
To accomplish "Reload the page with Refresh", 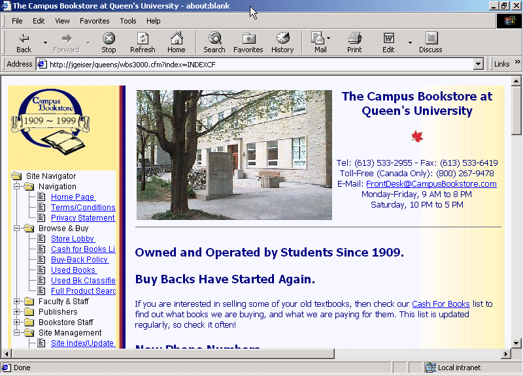I will point(143,43).
